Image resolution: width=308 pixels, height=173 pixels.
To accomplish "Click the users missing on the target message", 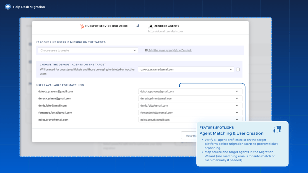I will tap(71, 42).
